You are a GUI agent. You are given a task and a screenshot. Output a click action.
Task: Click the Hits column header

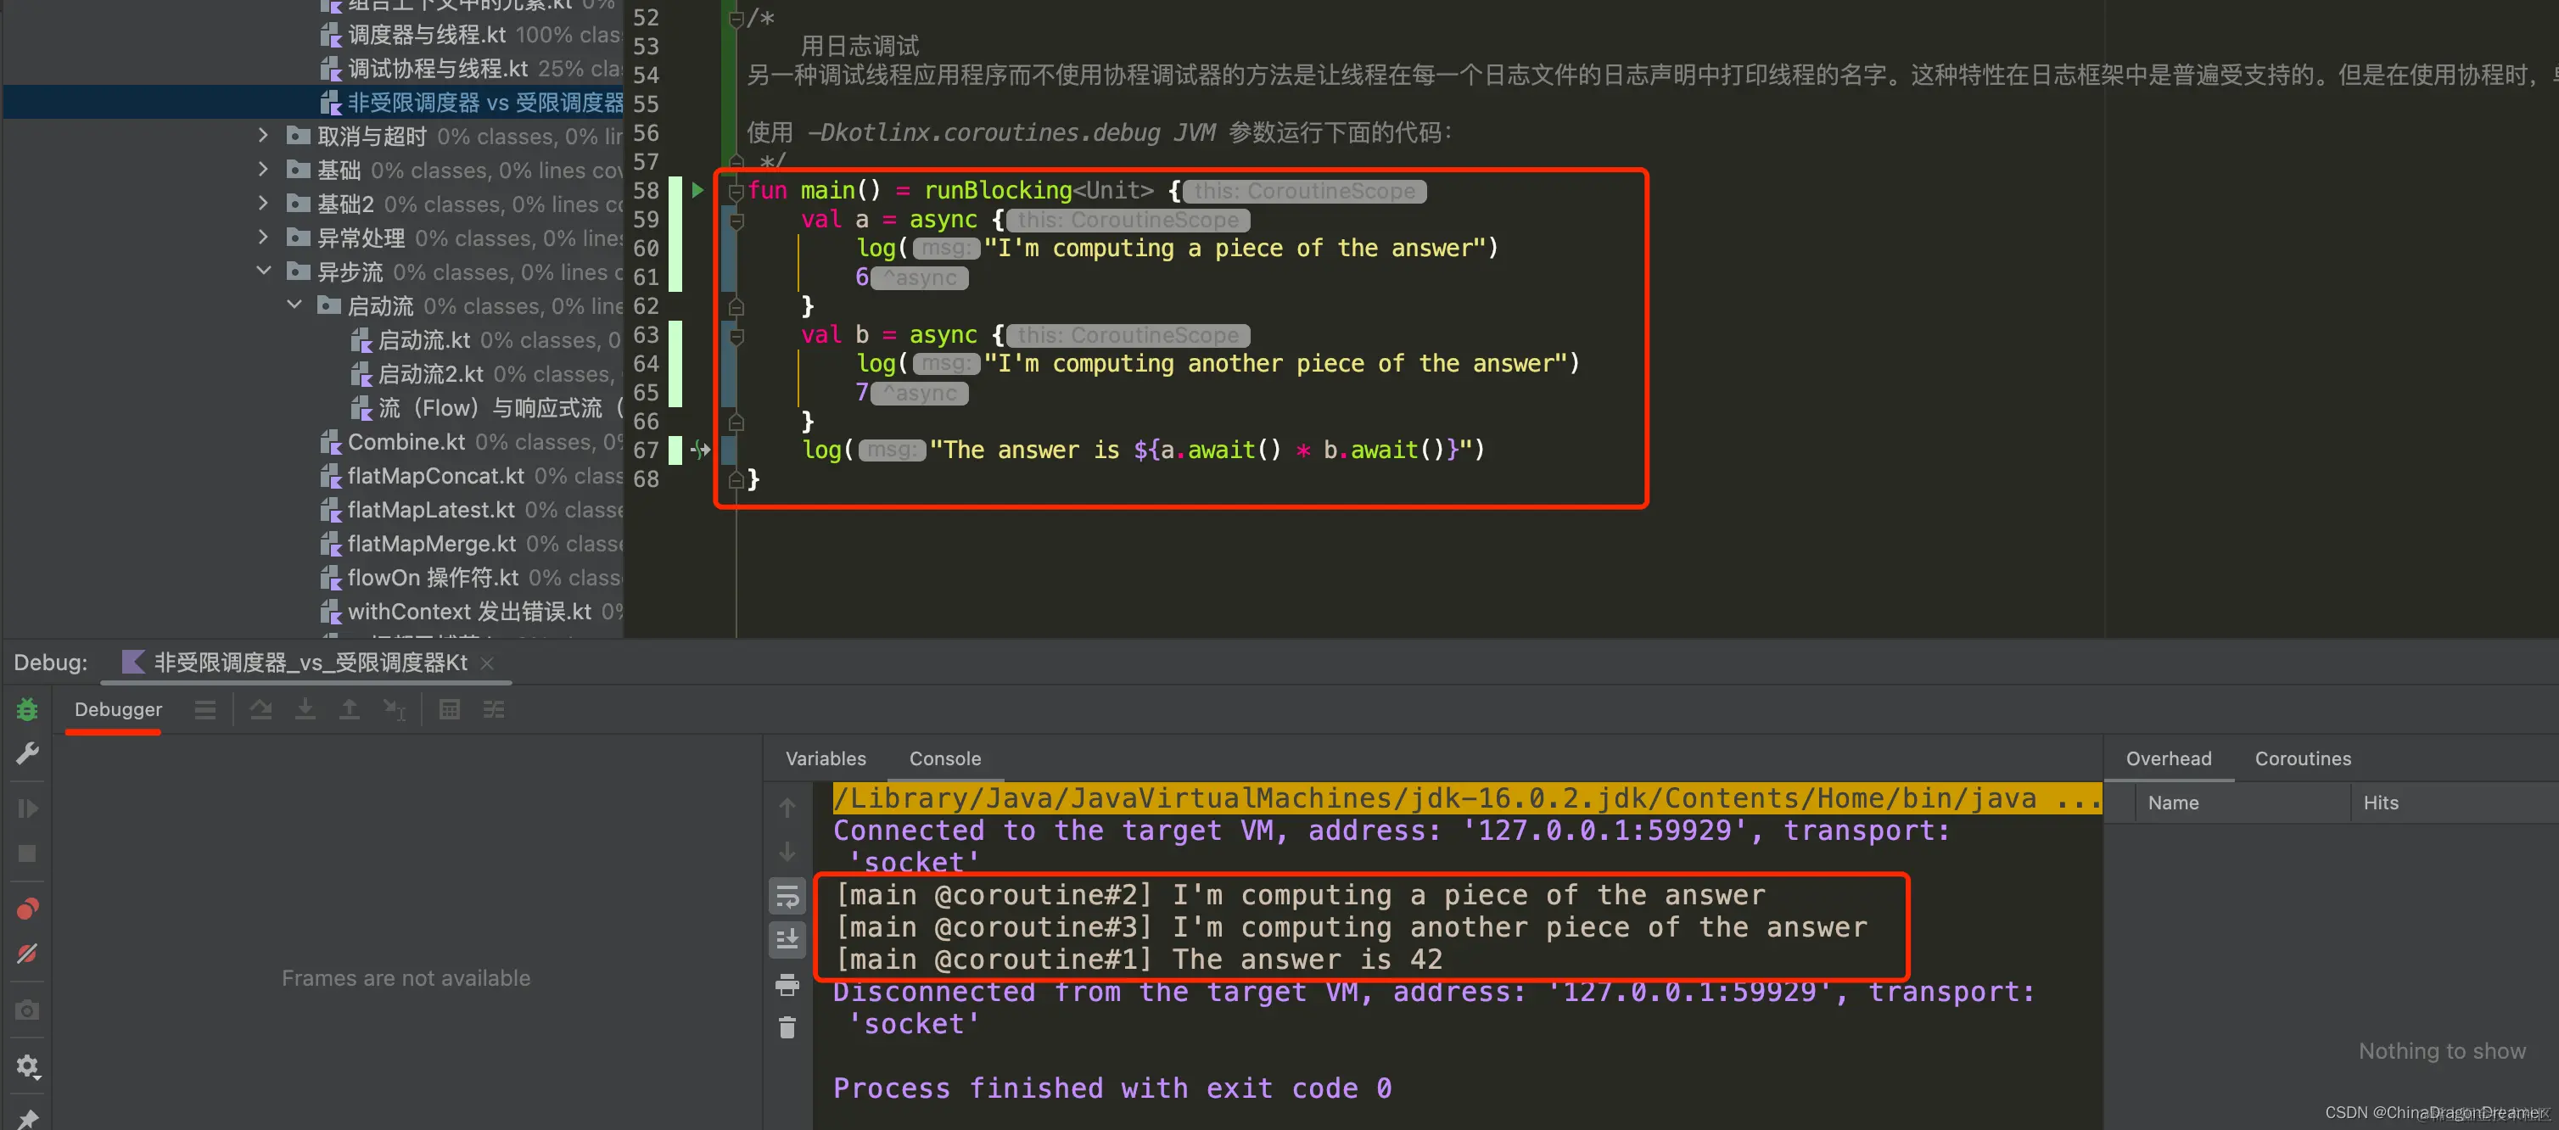tap(2379, 803)
